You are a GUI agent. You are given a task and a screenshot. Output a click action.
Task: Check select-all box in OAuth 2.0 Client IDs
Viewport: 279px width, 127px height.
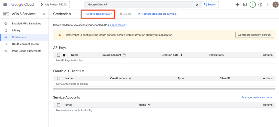[59, 78]
